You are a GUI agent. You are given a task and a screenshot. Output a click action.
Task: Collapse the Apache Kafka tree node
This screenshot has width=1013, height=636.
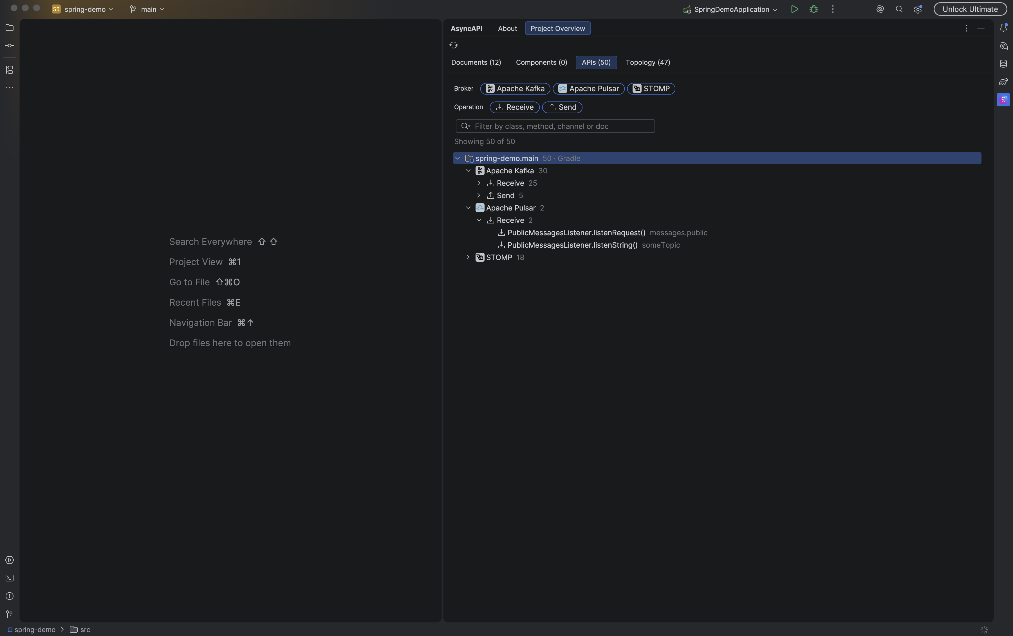click(x=468, y=171)
